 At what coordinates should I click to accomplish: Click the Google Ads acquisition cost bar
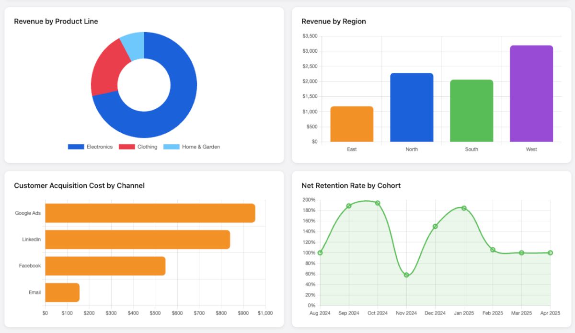pos(150,213)
